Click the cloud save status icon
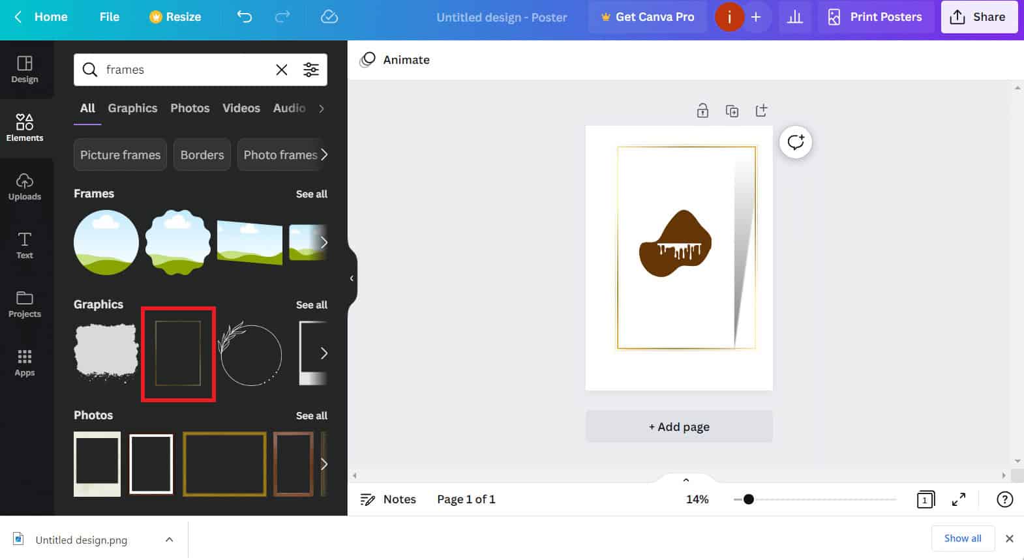 329,17
